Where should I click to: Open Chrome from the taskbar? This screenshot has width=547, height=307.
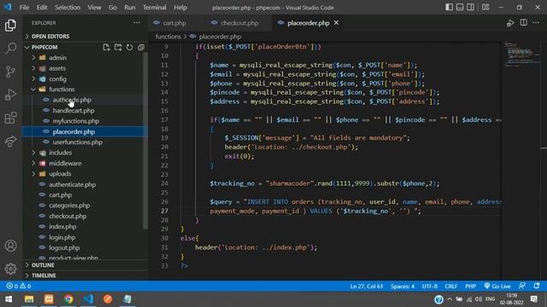tap(68, 299)
